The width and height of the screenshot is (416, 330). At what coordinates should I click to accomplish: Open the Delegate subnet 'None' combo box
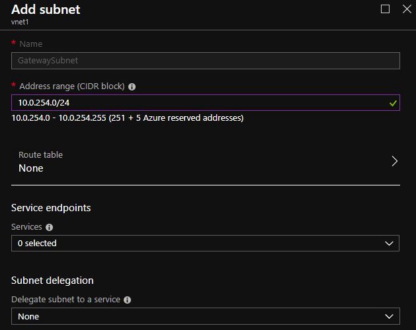198,317
